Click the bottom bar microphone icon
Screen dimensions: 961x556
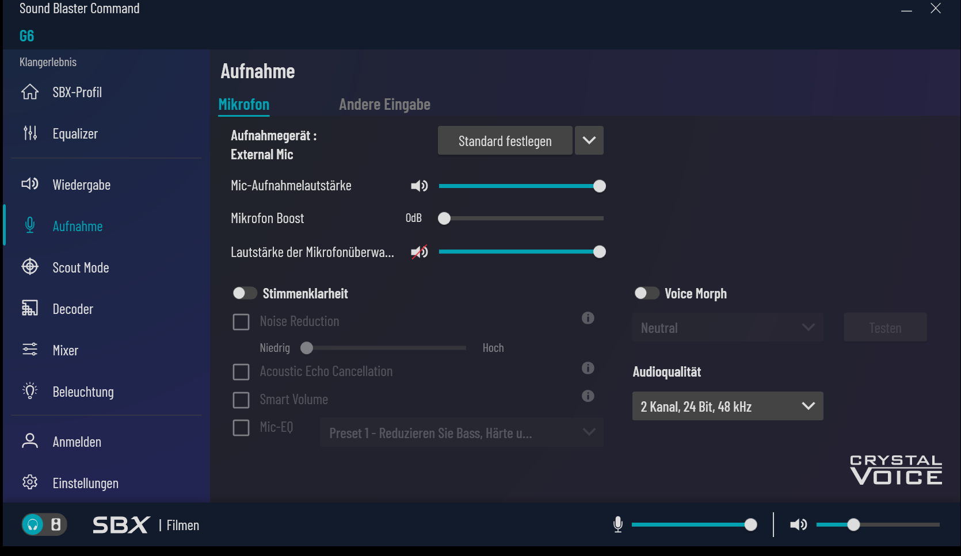tap(618, 524)
